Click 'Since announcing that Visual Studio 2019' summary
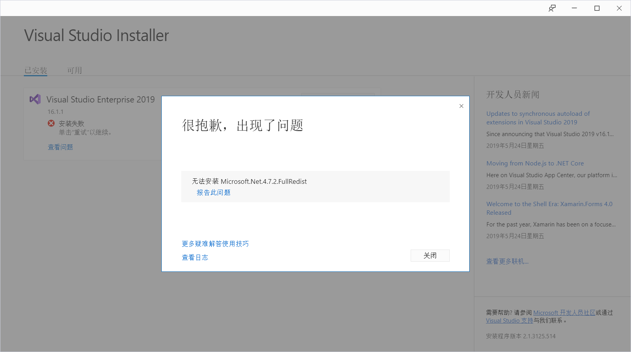Viewport: 631px width, 352px height. click(550, 134)
